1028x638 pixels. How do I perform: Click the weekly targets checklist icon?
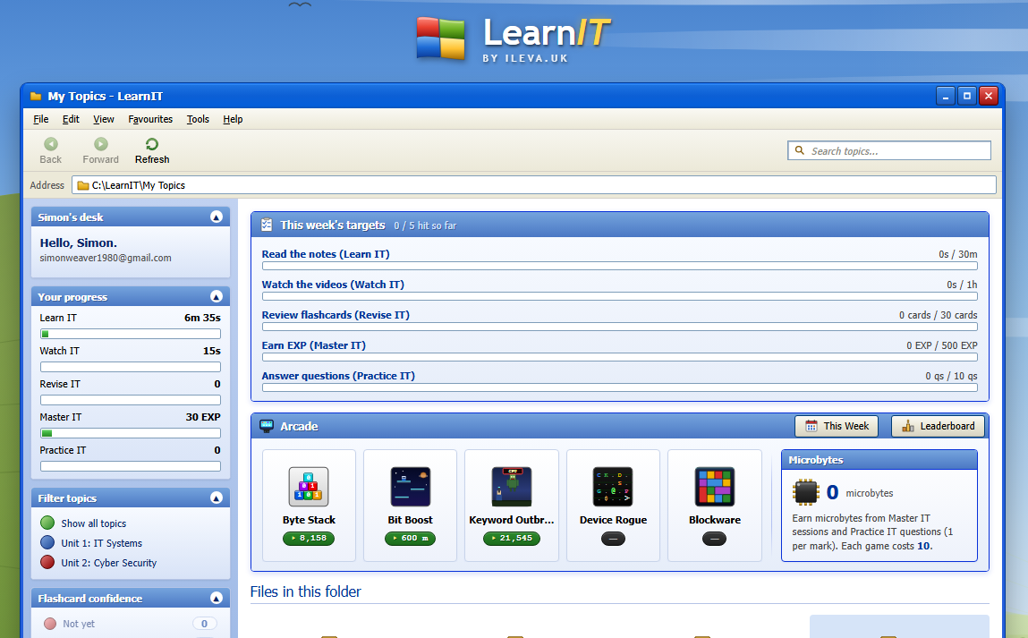tap(267, 225)
